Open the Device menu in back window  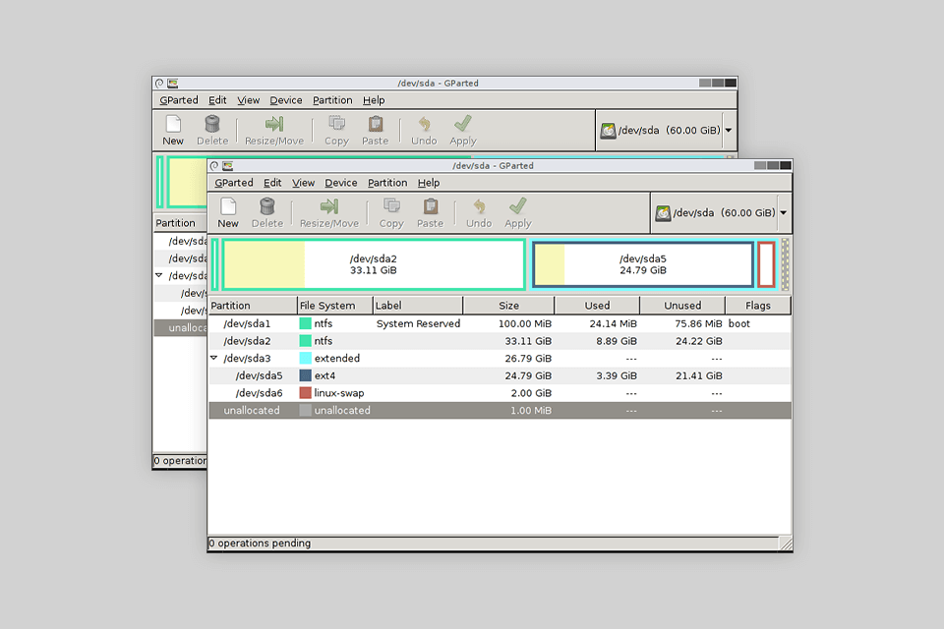tap(286, 100)
